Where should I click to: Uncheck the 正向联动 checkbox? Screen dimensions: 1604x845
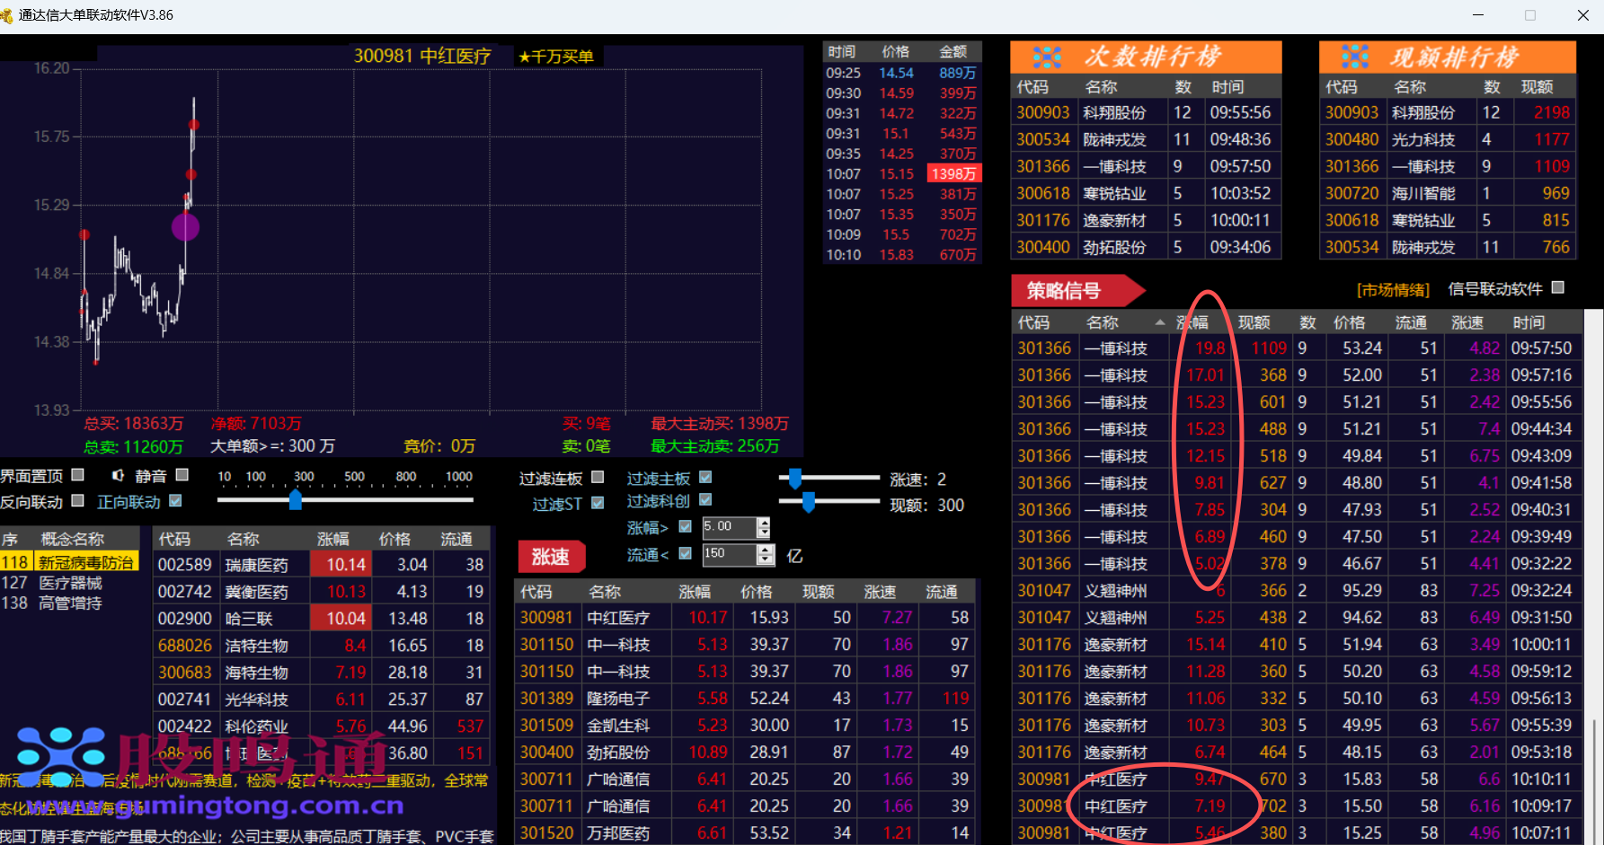tap(175, 500)
